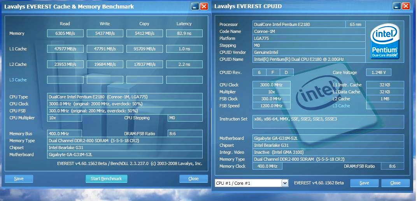Click L1 Cache Write value 47791 MB/s
This screenshot has width=419, height=201.
(105, 49)
